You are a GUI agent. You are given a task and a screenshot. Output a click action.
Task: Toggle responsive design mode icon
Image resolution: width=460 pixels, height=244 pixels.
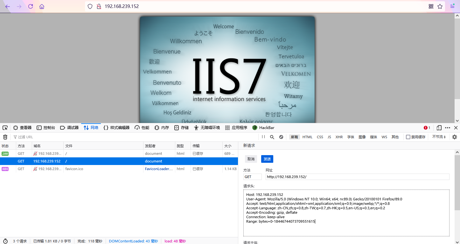(439, 128)
